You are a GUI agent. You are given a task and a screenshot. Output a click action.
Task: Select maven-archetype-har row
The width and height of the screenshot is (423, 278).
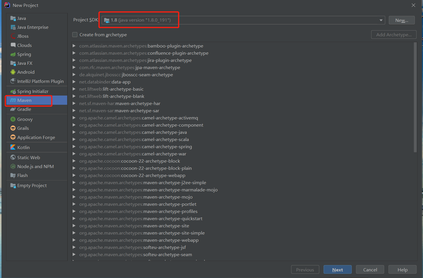[242, 103]
